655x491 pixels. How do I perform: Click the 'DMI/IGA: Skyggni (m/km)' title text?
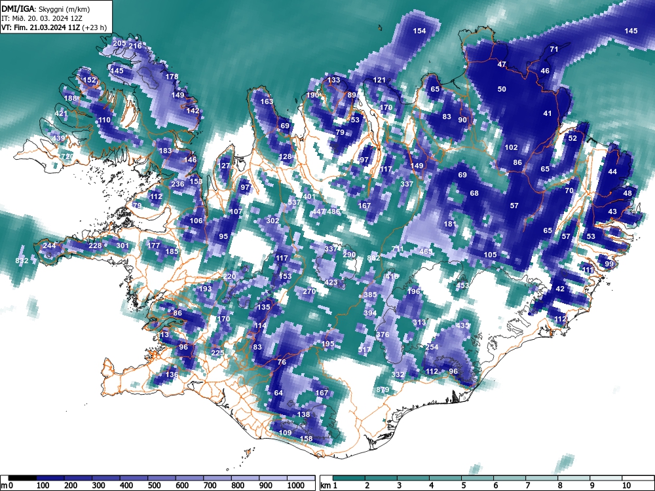46,9
